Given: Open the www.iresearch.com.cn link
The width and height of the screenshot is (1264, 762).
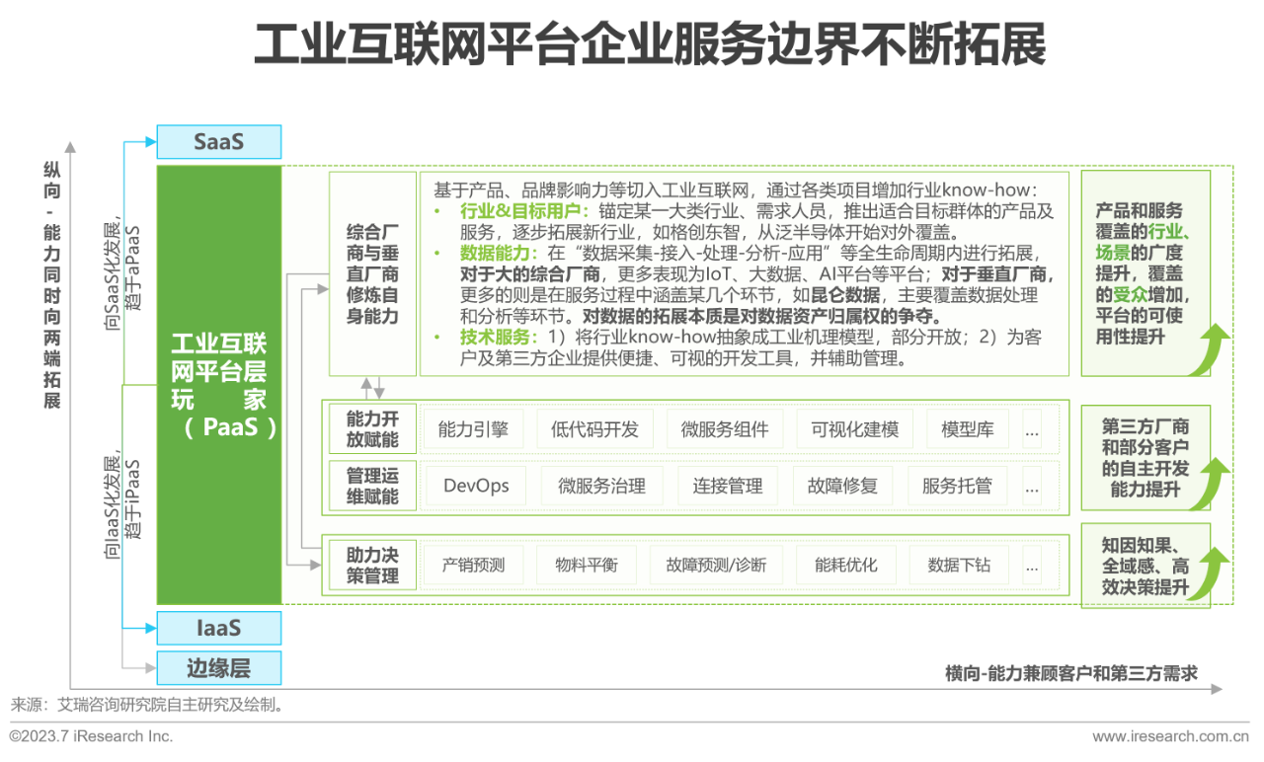Looking at the screenshot, I should (1170, 736).
